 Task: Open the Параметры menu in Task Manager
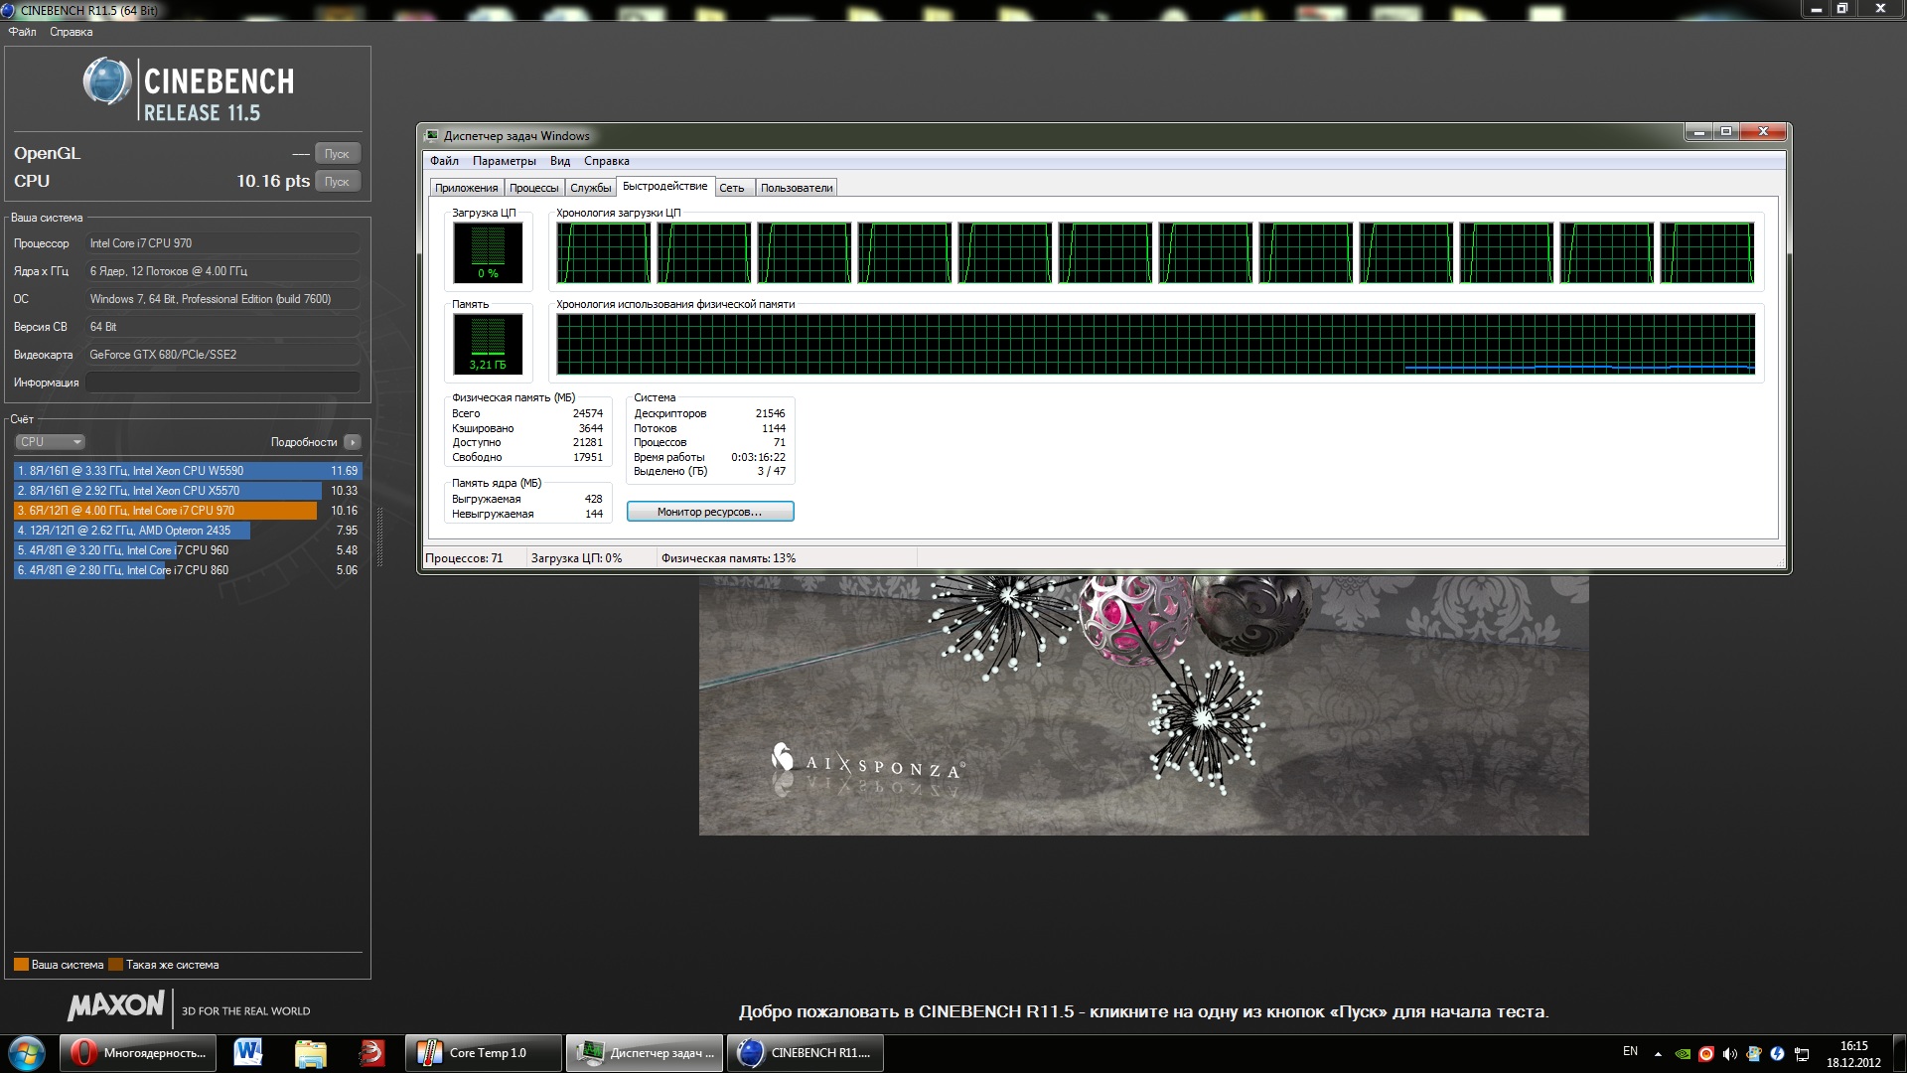[504, 161]
